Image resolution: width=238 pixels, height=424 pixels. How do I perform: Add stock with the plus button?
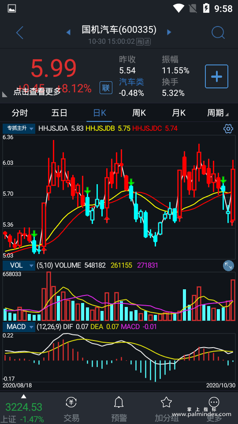(x=216, y=76)
